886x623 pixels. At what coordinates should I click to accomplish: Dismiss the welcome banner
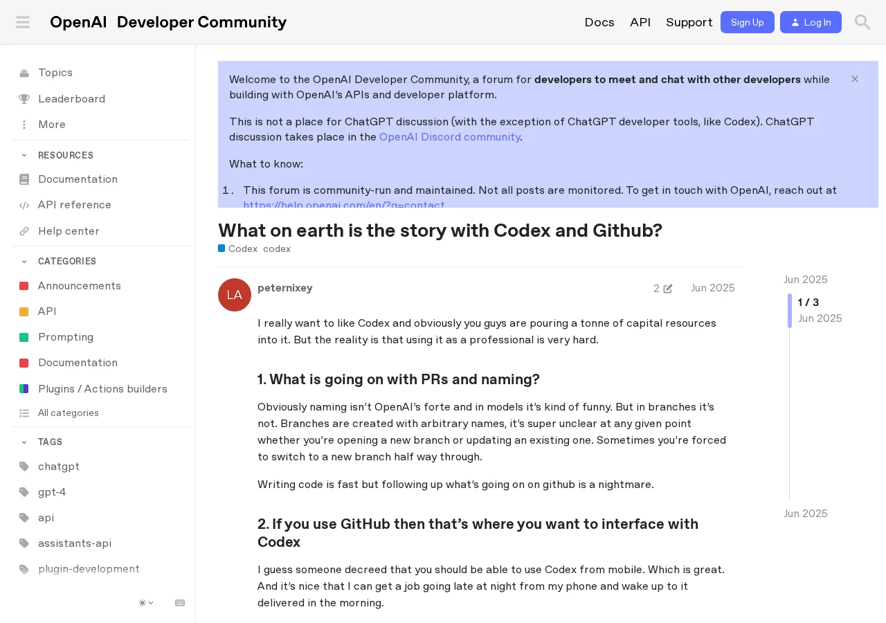855,79
